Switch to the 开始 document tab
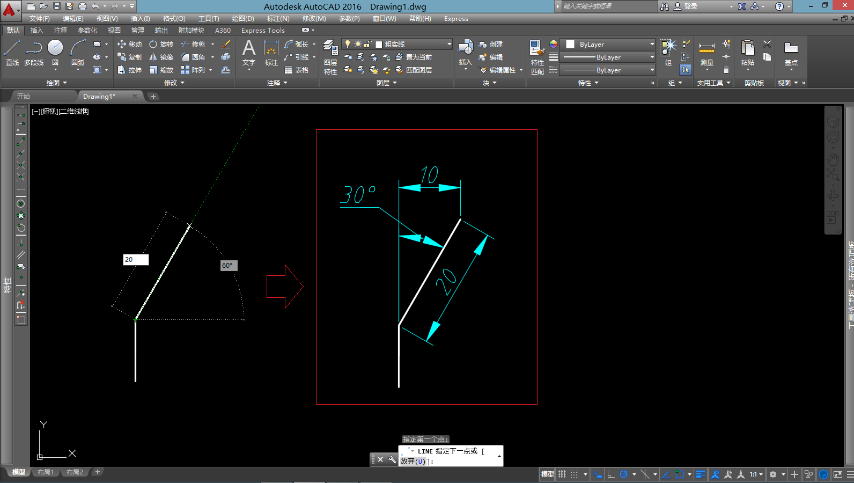Viewport: 854px width, 483px height. pyautogui.click(x=24, y=97)
